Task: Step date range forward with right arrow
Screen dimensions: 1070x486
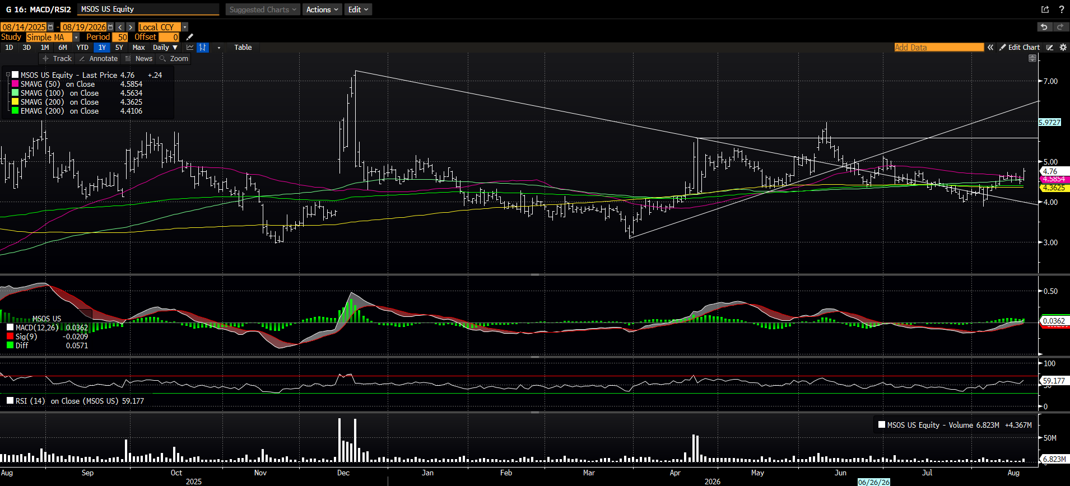Action: pos(131,27)
